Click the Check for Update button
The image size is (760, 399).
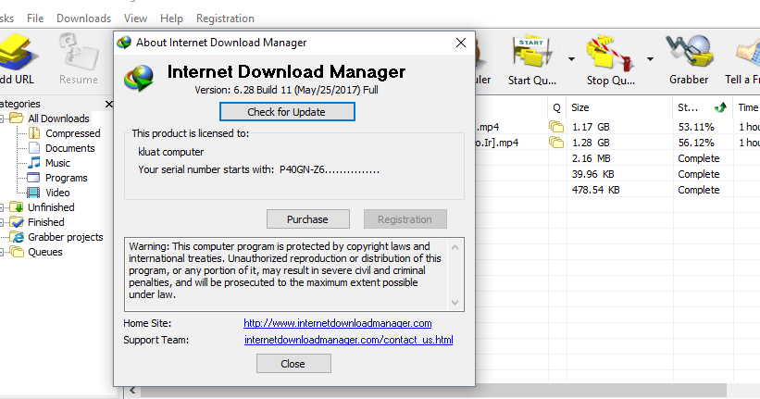287,111
